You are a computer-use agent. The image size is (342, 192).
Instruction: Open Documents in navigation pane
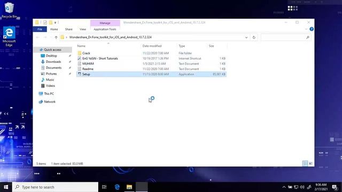pyautogui.click(x=53, y=68)
